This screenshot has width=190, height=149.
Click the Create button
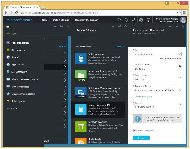141,138
